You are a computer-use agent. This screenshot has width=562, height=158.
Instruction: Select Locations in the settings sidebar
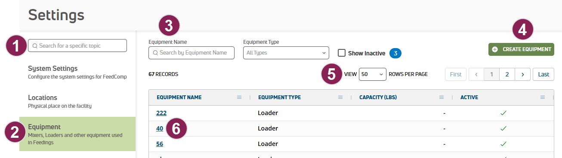tap(77, 101)
